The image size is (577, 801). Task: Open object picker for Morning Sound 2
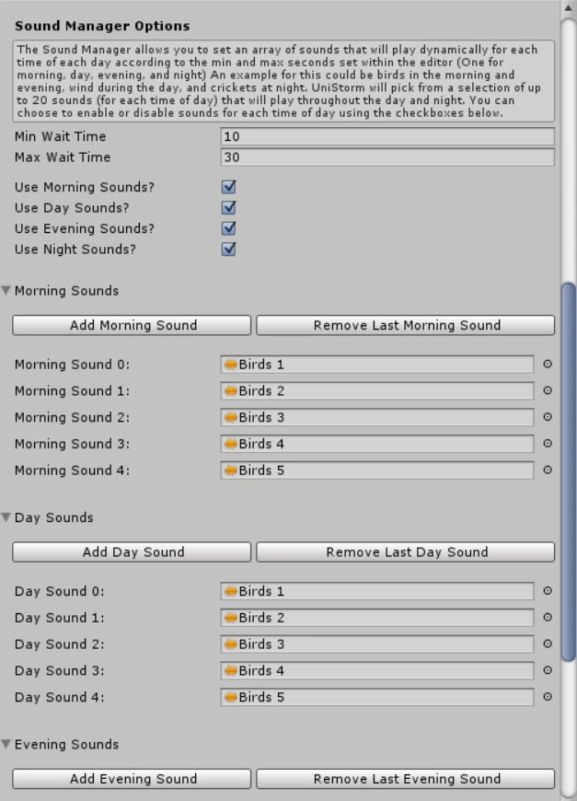(x=548, y=417)
